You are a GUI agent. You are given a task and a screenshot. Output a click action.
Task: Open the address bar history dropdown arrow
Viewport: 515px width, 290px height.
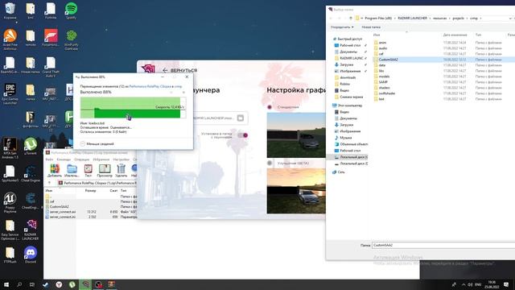(x=509, y=19)
